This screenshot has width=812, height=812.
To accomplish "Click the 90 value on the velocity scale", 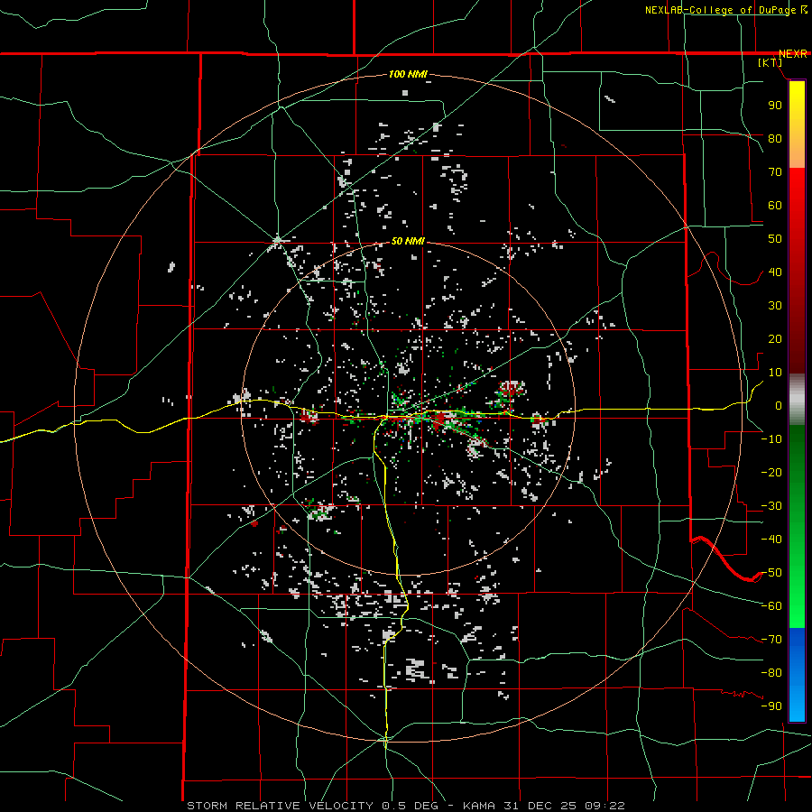I will pos(775,106).
